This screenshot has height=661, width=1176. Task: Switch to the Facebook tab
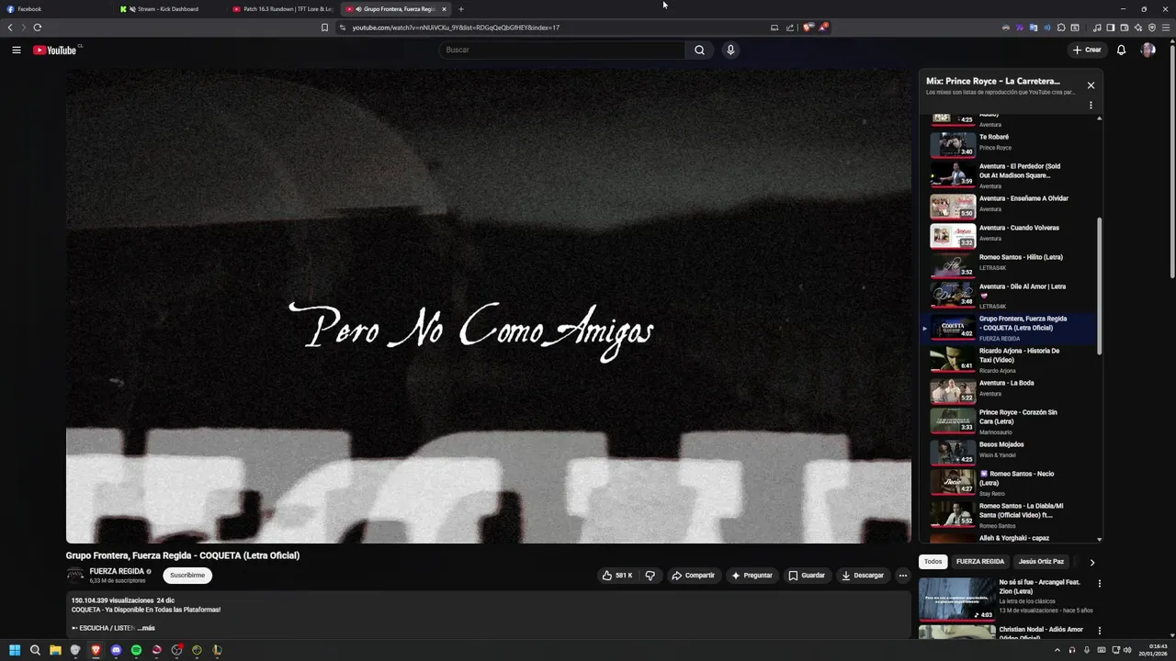55,9
